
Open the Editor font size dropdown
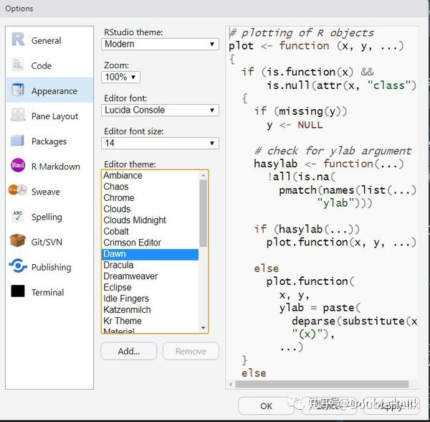click(x=160, y=143)
